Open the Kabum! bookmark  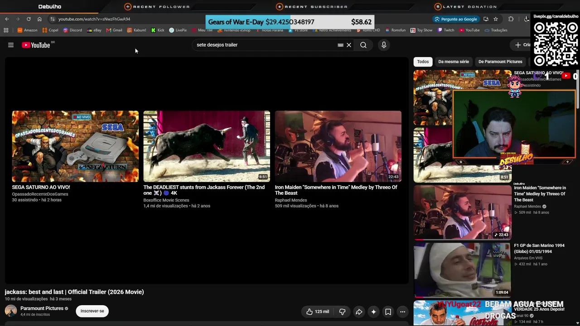click(136, 30)
